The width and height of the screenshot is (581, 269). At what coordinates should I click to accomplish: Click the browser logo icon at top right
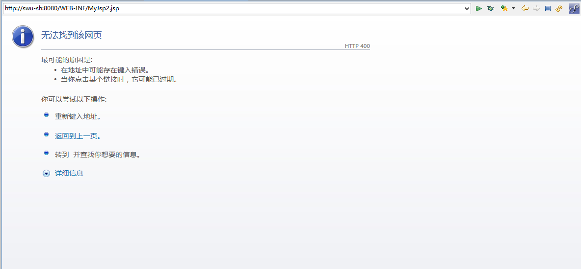574,8
